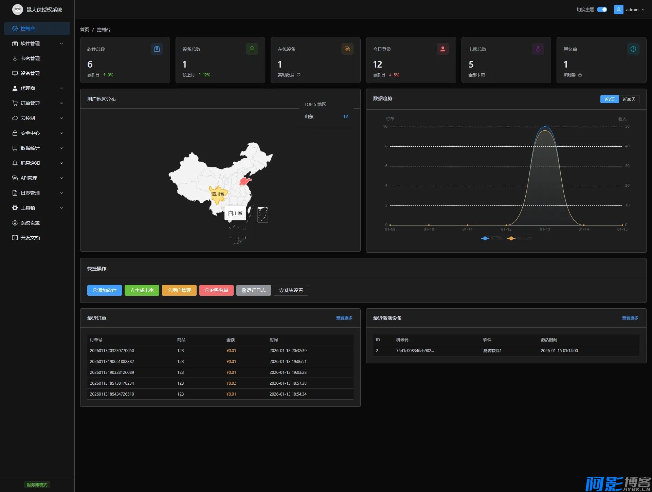This screenshot has width=652, height=492.
Task: Open 查看更多 link for recent orders
Action: pyautogui.click(x=344, y=318)
